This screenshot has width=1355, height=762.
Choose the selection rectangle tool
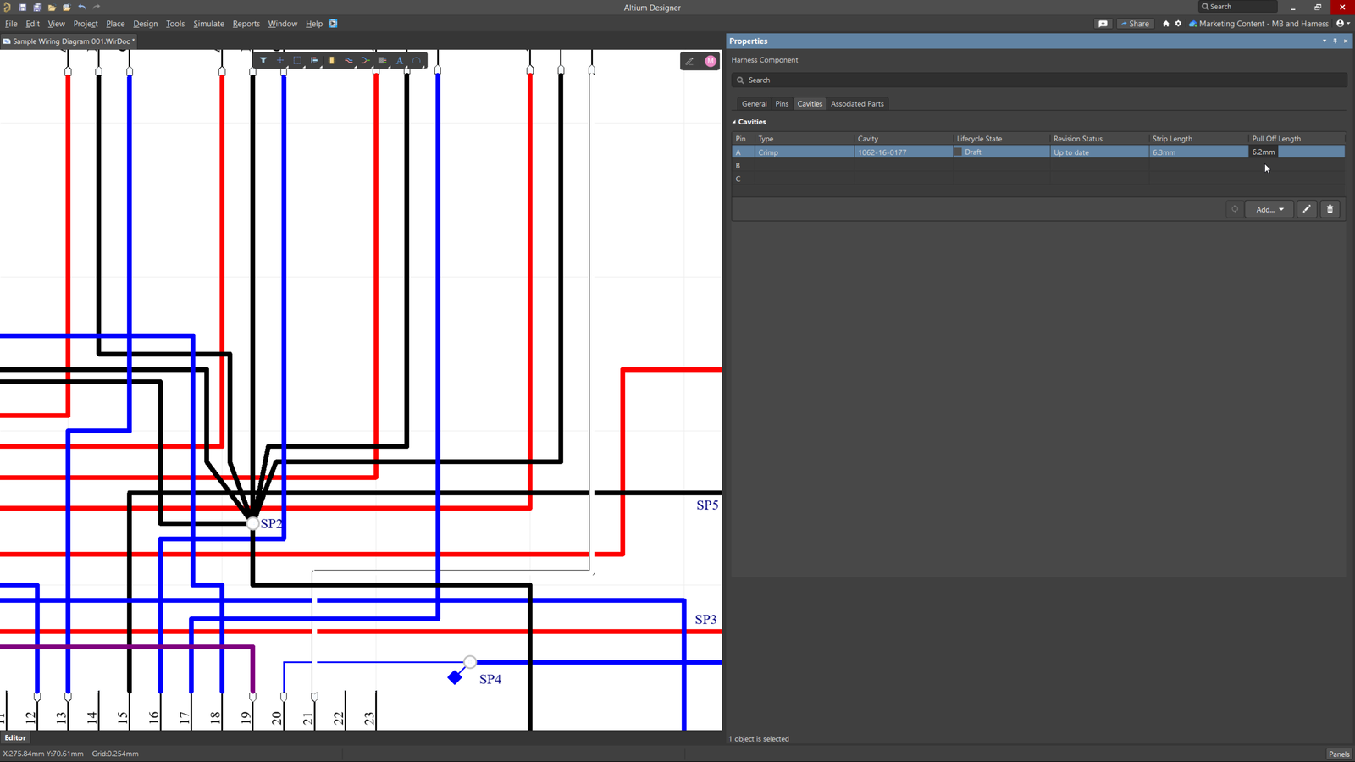coord(297,60)
